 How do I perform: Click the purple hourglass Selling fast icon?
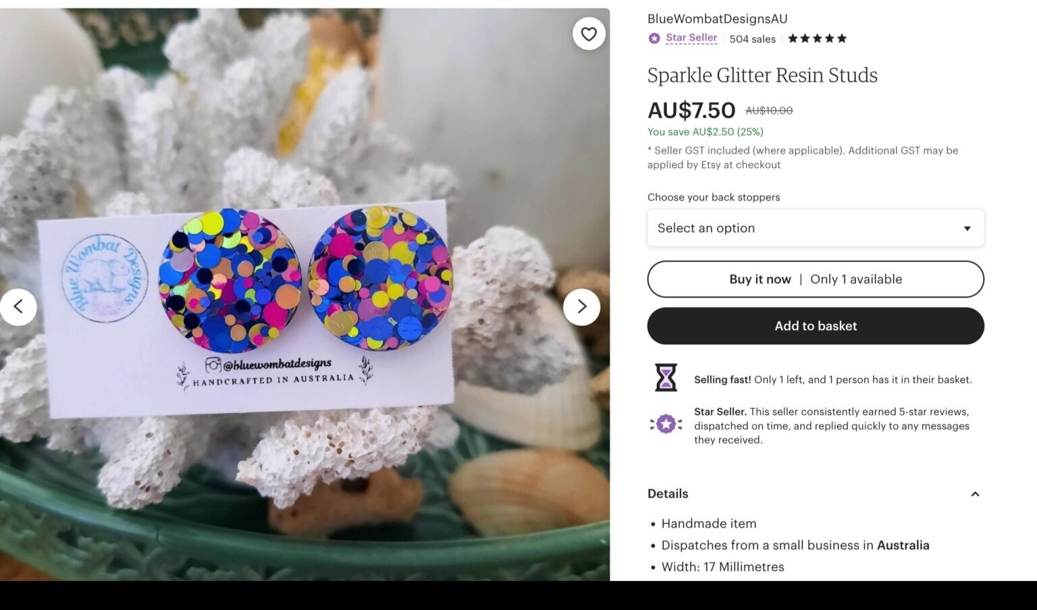[666, 378]
